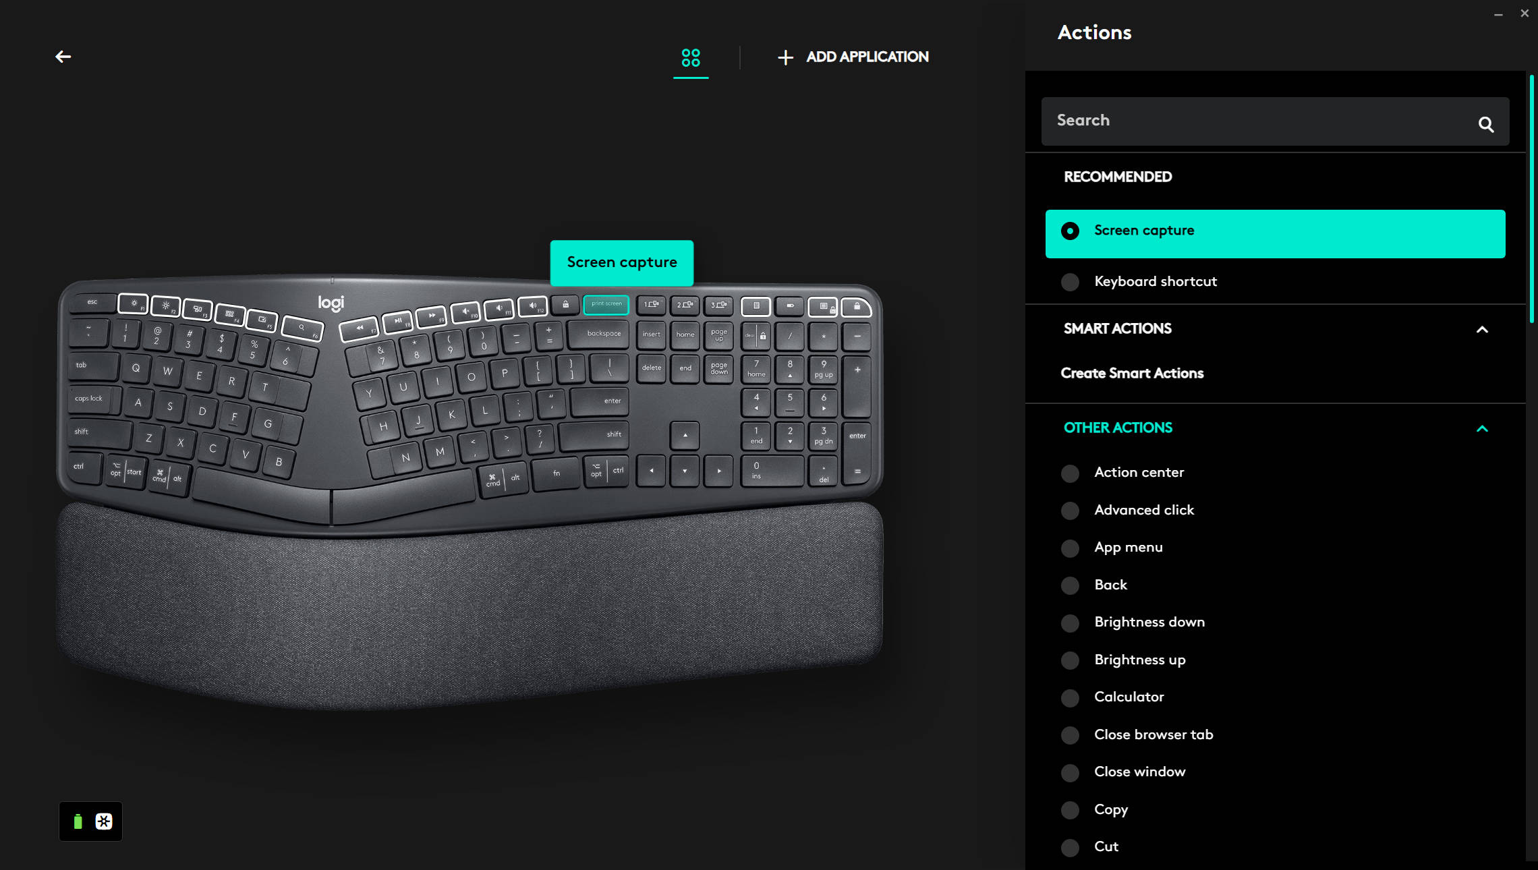Click the back arrow icon top left
The width and height of the screenshot is (1538, 870).
62,56
